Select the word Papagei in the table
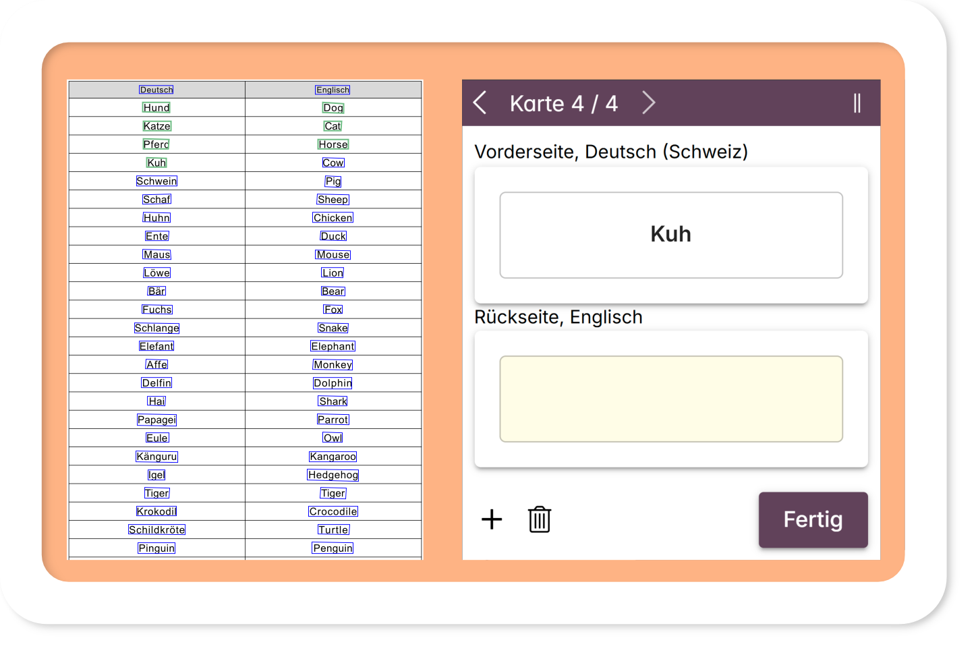 (x=156, y=420)
